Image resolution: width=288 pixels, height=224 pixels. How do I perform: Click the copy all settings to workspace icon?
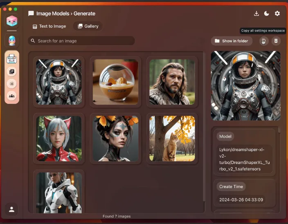click(264, 41)
